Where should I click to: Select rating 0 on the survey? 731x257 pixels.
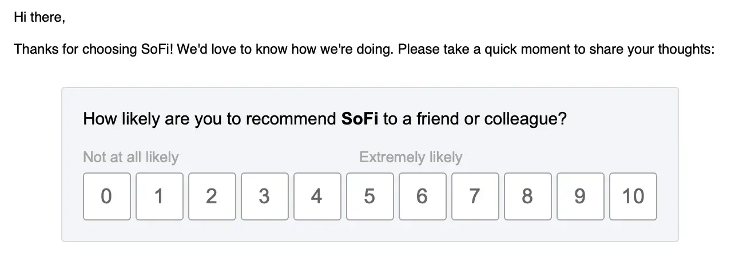coord(106,196)
